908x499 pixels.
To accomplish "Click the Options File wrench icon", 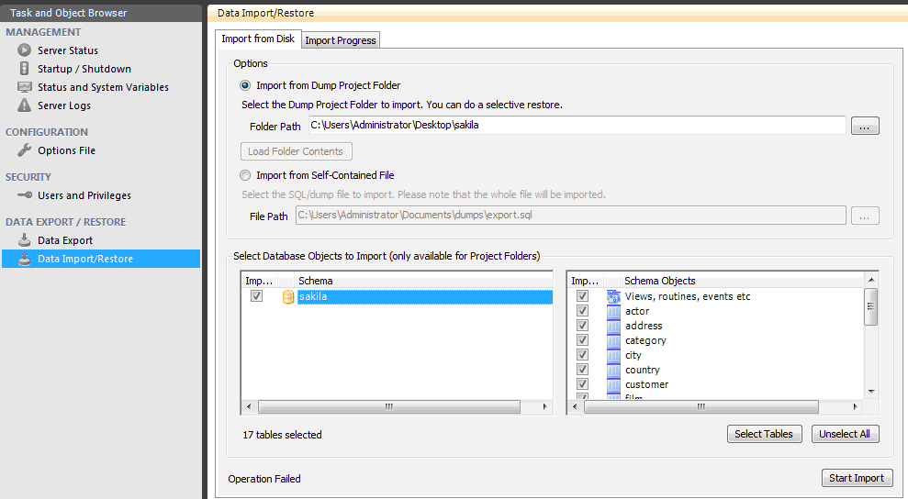I will pyautogui.click(x=24, y=150).
